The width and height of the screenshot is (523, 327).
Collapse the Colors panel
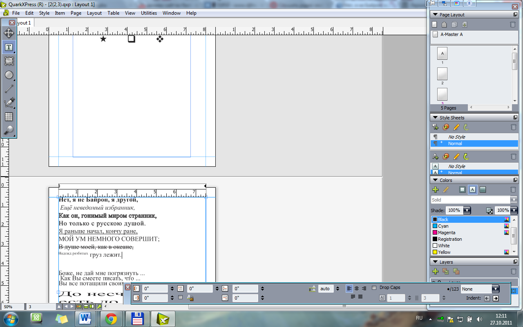[436, 180]
